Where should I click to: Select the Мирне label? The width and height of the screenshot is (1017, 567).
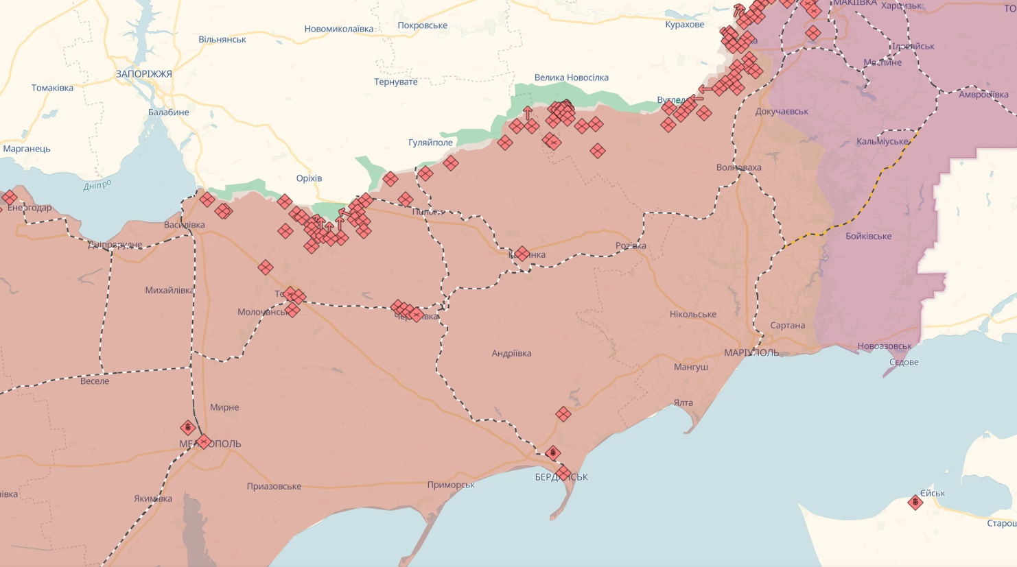[224, 407]
